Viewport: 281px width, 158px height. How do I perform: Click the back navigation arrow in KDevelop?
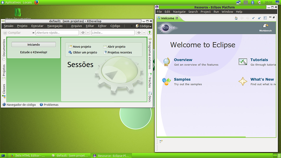tap(83, 33)
